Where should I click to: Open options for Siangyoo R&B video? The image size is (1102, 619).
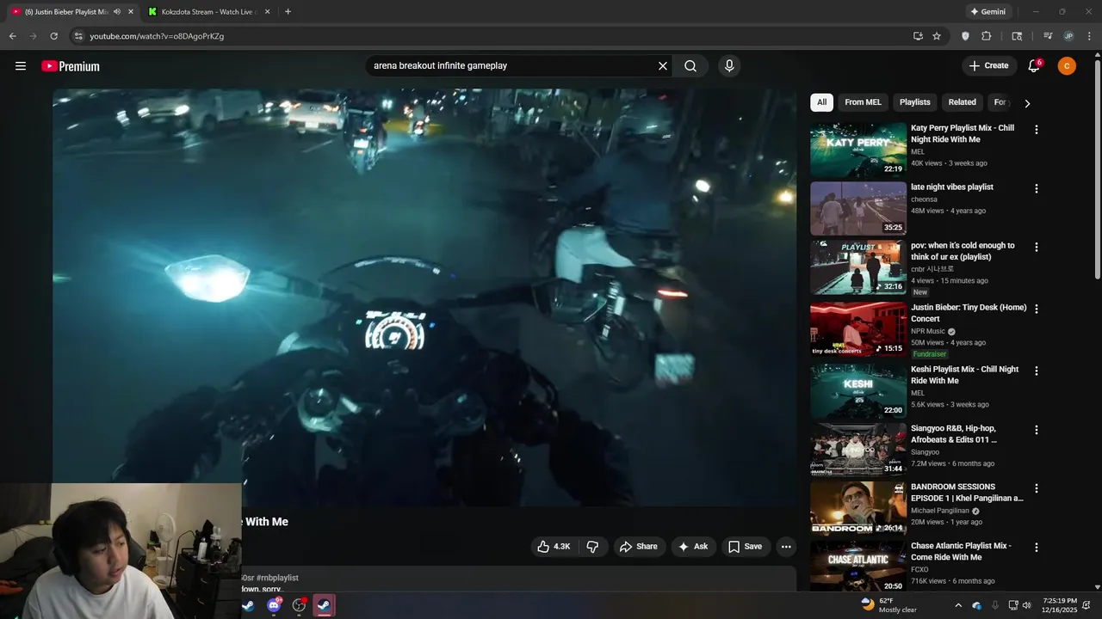point(1037,430)
